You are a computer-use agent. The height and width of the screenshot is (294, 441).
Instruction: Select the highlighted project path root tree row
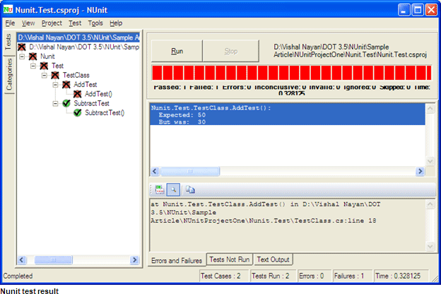click(78, 37)
